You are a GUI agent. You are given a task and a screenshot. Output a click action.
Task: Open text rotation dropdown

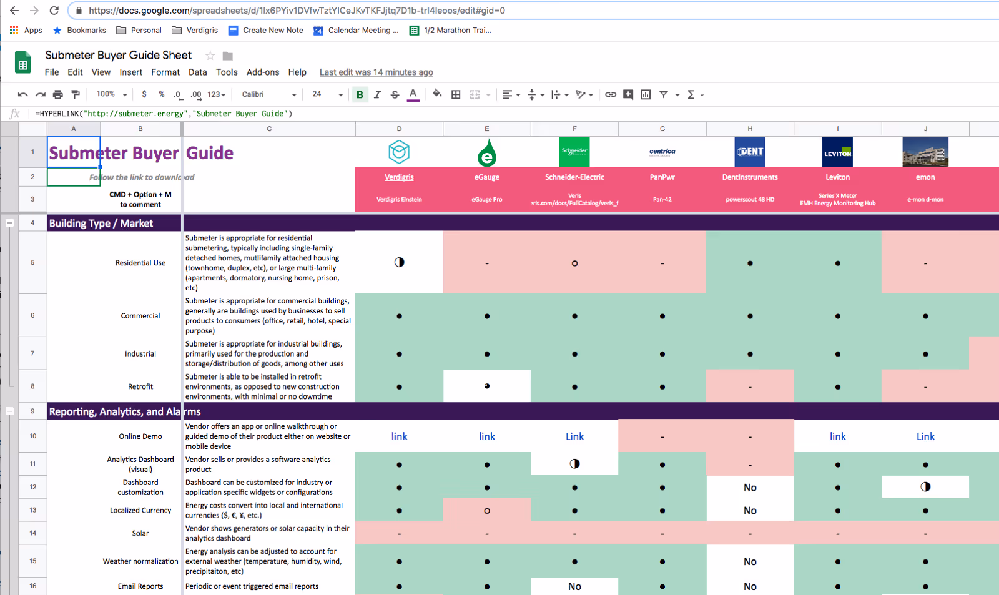[x=584, y=94]
